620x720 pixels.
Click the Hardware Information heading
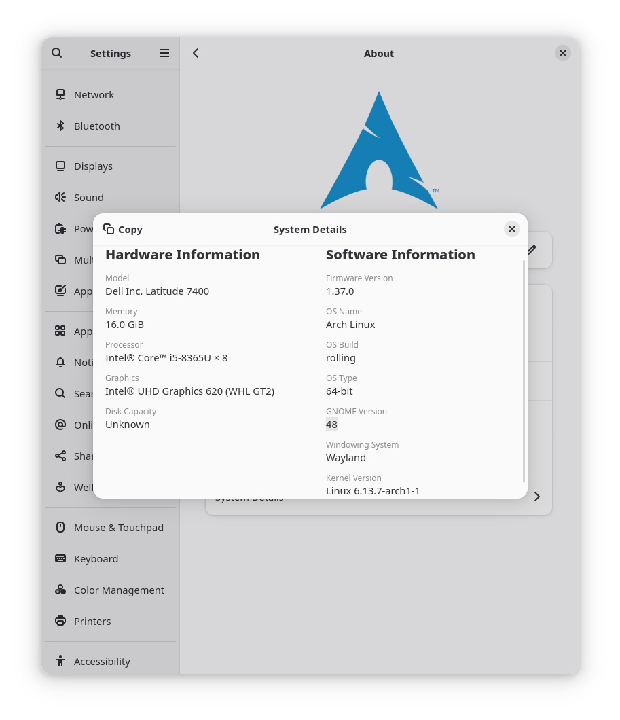182,255
